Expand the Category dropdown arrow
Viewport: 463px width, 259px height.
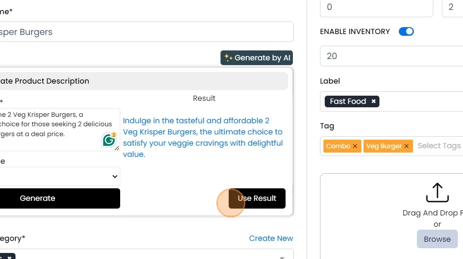[282, 256]
